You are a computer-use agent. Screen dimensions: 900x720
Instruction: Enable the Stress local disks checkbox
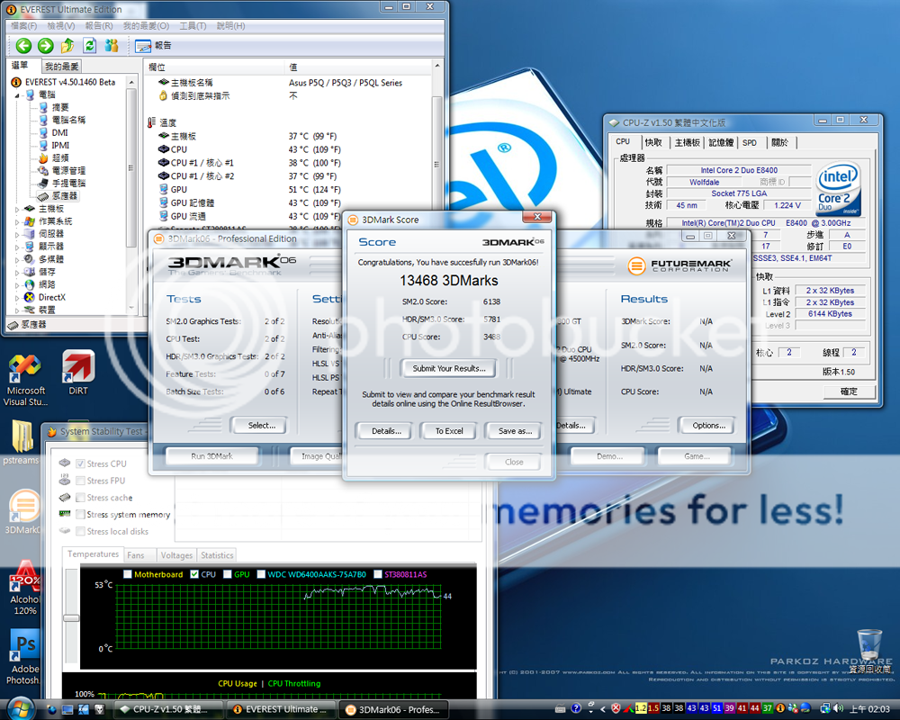[x=80, y=531]
